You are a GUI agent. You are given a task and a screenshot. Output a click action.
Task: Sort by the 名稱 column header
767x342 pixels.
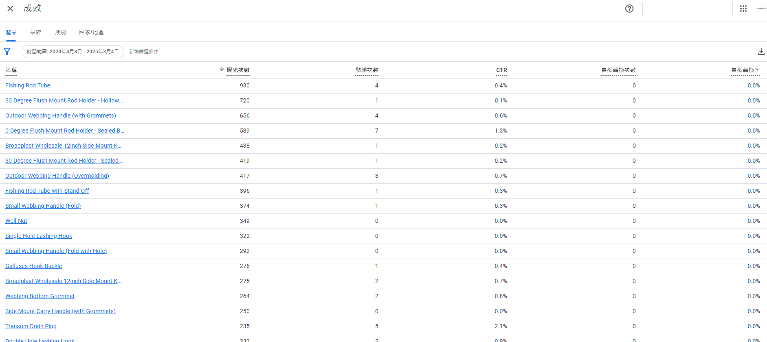[11, 70]
